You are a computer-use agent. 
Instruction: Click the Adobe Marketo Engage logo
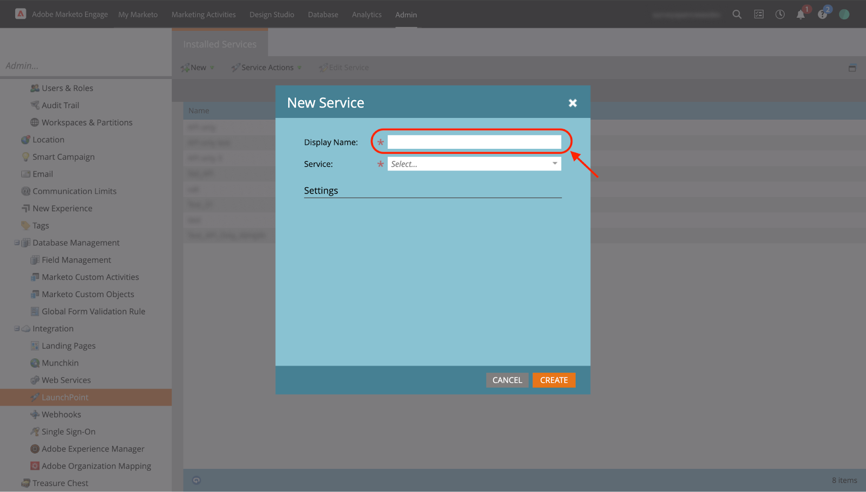tap(21, 14)
